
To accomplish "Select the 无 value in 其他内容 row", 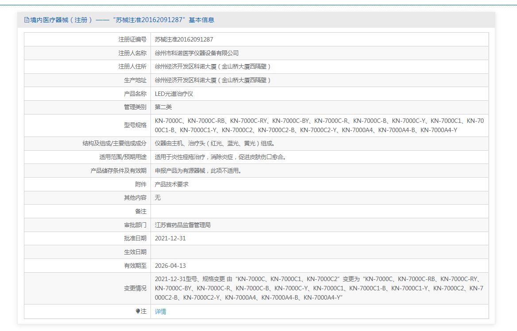I will point(158,198).
